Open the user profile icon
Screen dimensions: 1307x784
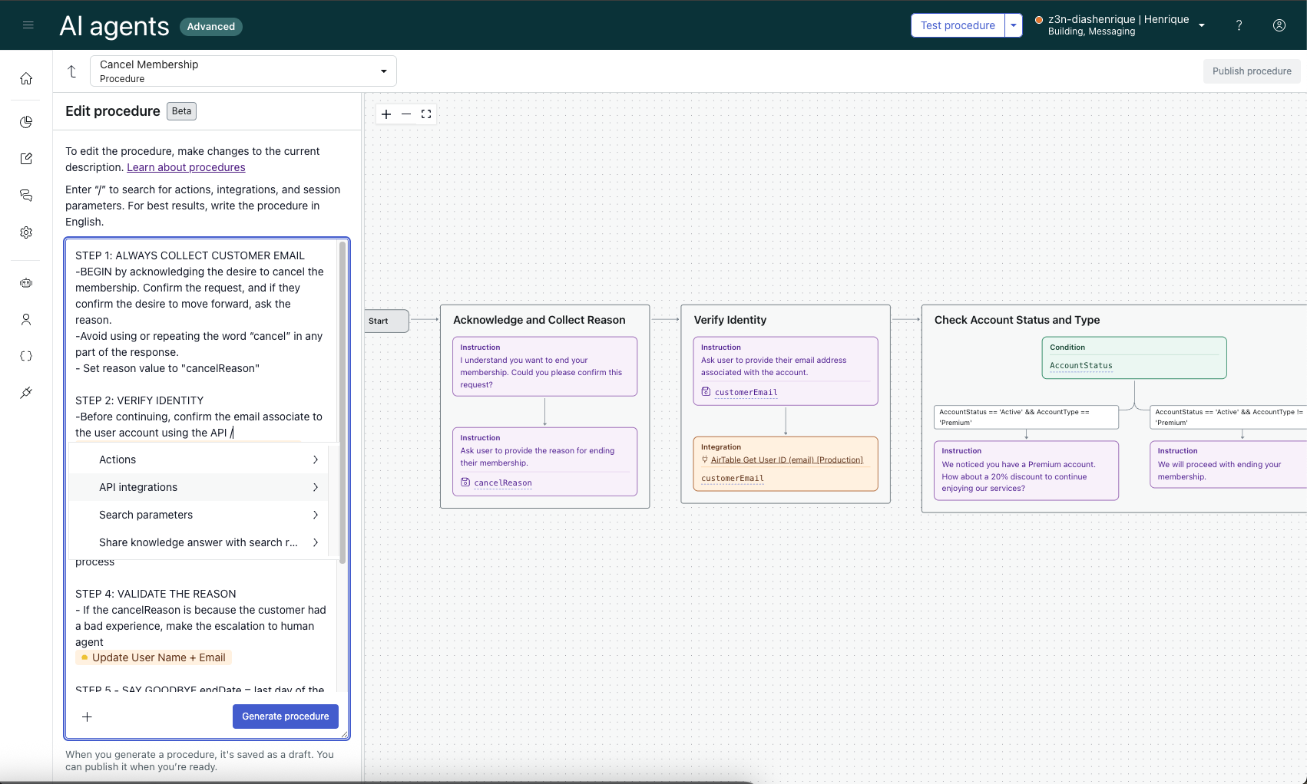coord(1279,25)
